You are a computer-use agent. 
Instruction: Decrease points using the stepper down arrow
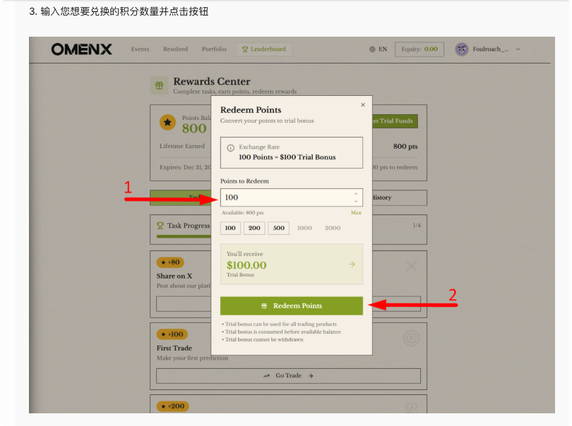point(357,201)
